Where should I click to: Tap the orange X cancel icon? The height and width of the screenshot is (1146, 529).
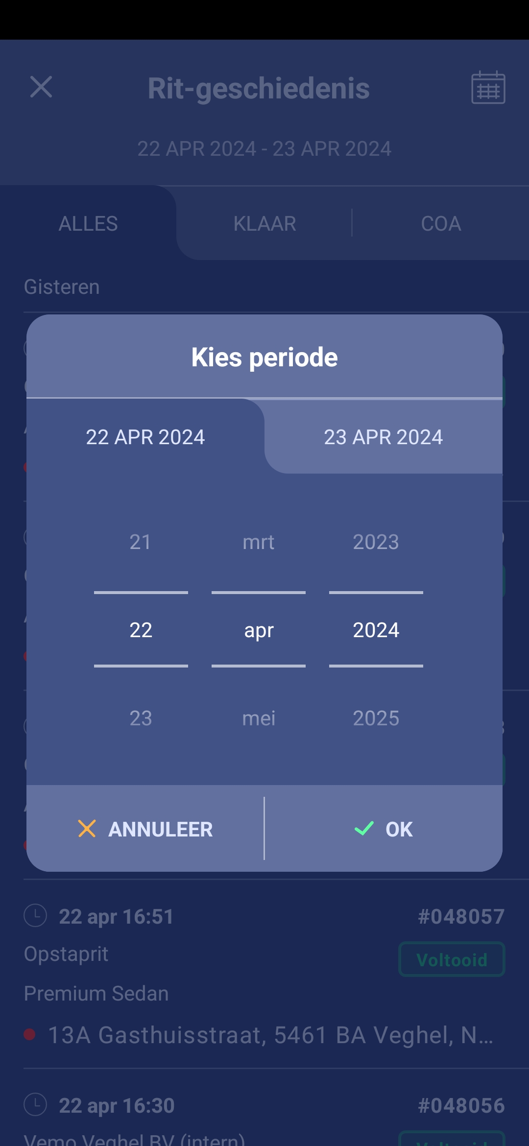click(87, 829)
